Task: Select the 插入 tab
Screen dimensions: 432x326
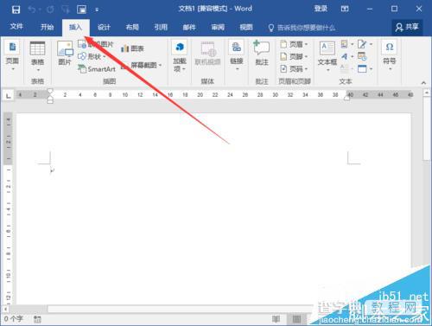Action: tap(76, 27)
